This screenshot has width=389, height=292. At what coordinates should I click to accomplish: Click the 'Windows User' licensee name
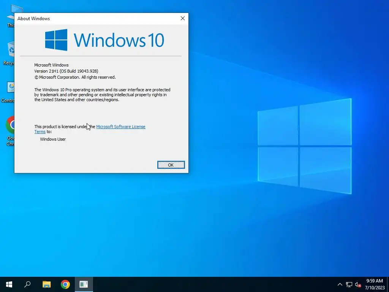pyautogui.click(x=53, y=139)
